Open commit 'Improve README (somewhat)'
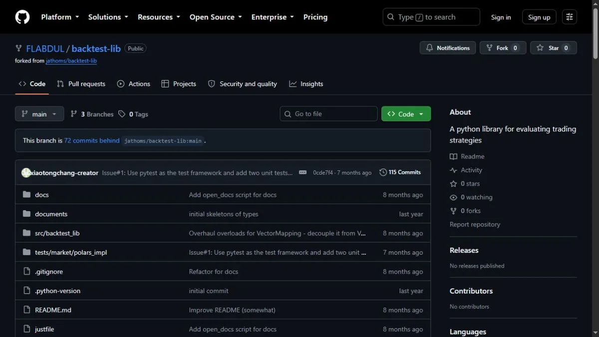This screenshot has width=599, height=337. pyautogui.click(x=232, y=310)
